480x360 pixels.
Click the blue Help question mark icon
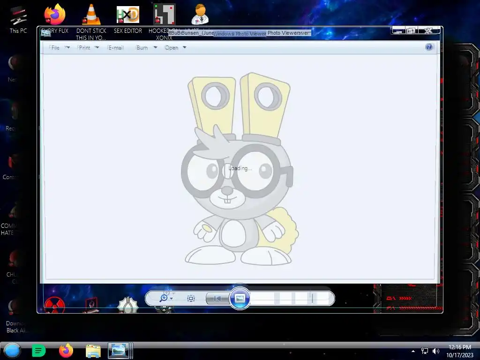[429, 47]
